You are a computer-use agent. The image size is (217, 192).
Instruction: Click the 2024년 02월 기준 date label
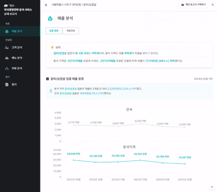point(203,79)
